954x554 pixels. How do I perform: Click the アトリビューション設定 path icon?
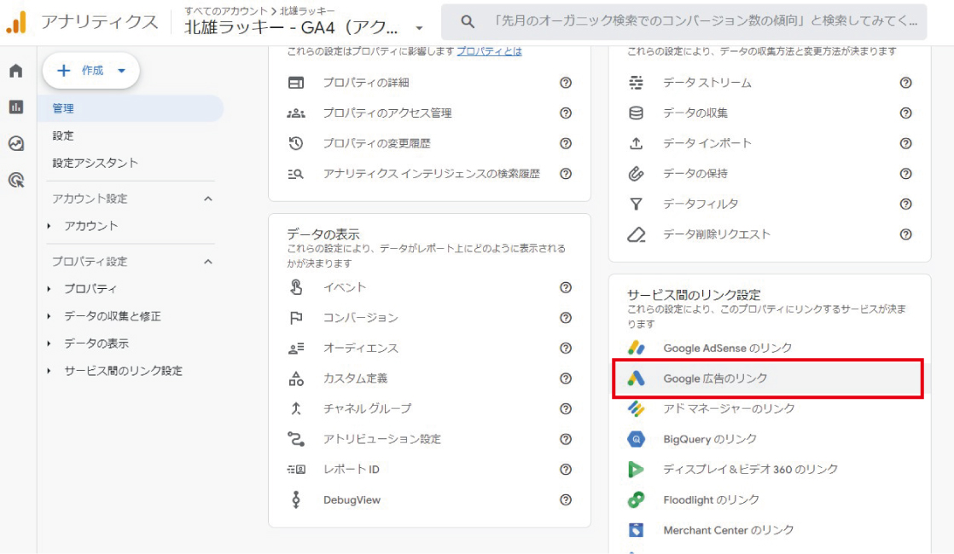296,439
